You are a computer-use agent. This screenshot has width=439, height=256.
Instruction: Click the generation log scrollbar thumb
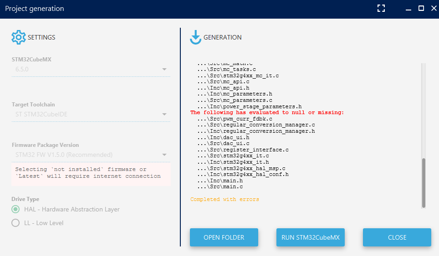pyautogui.click(x=424, y=183)
